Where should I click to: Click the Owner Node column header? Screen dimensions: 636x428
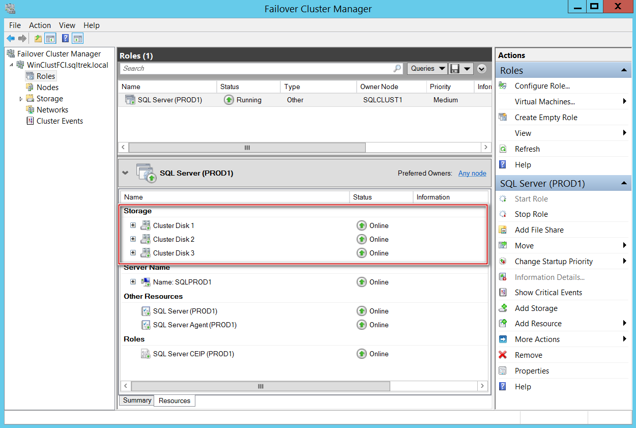[391, 87]
